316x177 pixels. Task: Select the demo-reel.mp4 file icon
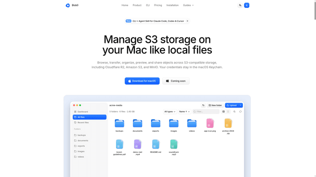[x=137, y=144]
